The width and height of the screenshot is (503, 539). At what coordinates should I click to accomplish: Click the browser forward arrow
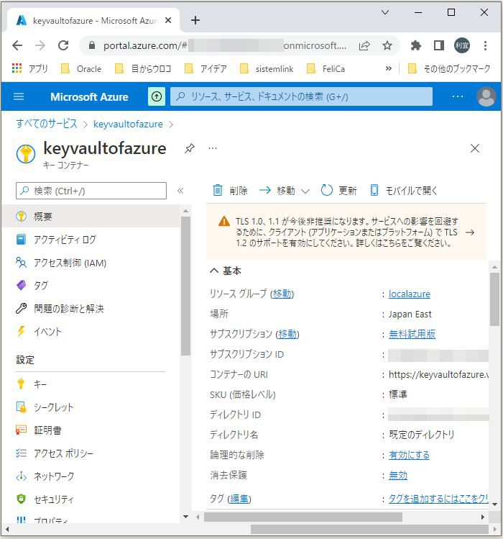[x=40, y=45]
